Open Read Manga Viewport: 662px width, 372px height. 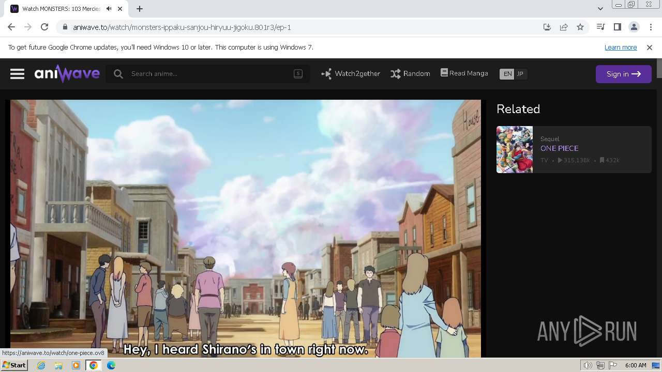464,73
